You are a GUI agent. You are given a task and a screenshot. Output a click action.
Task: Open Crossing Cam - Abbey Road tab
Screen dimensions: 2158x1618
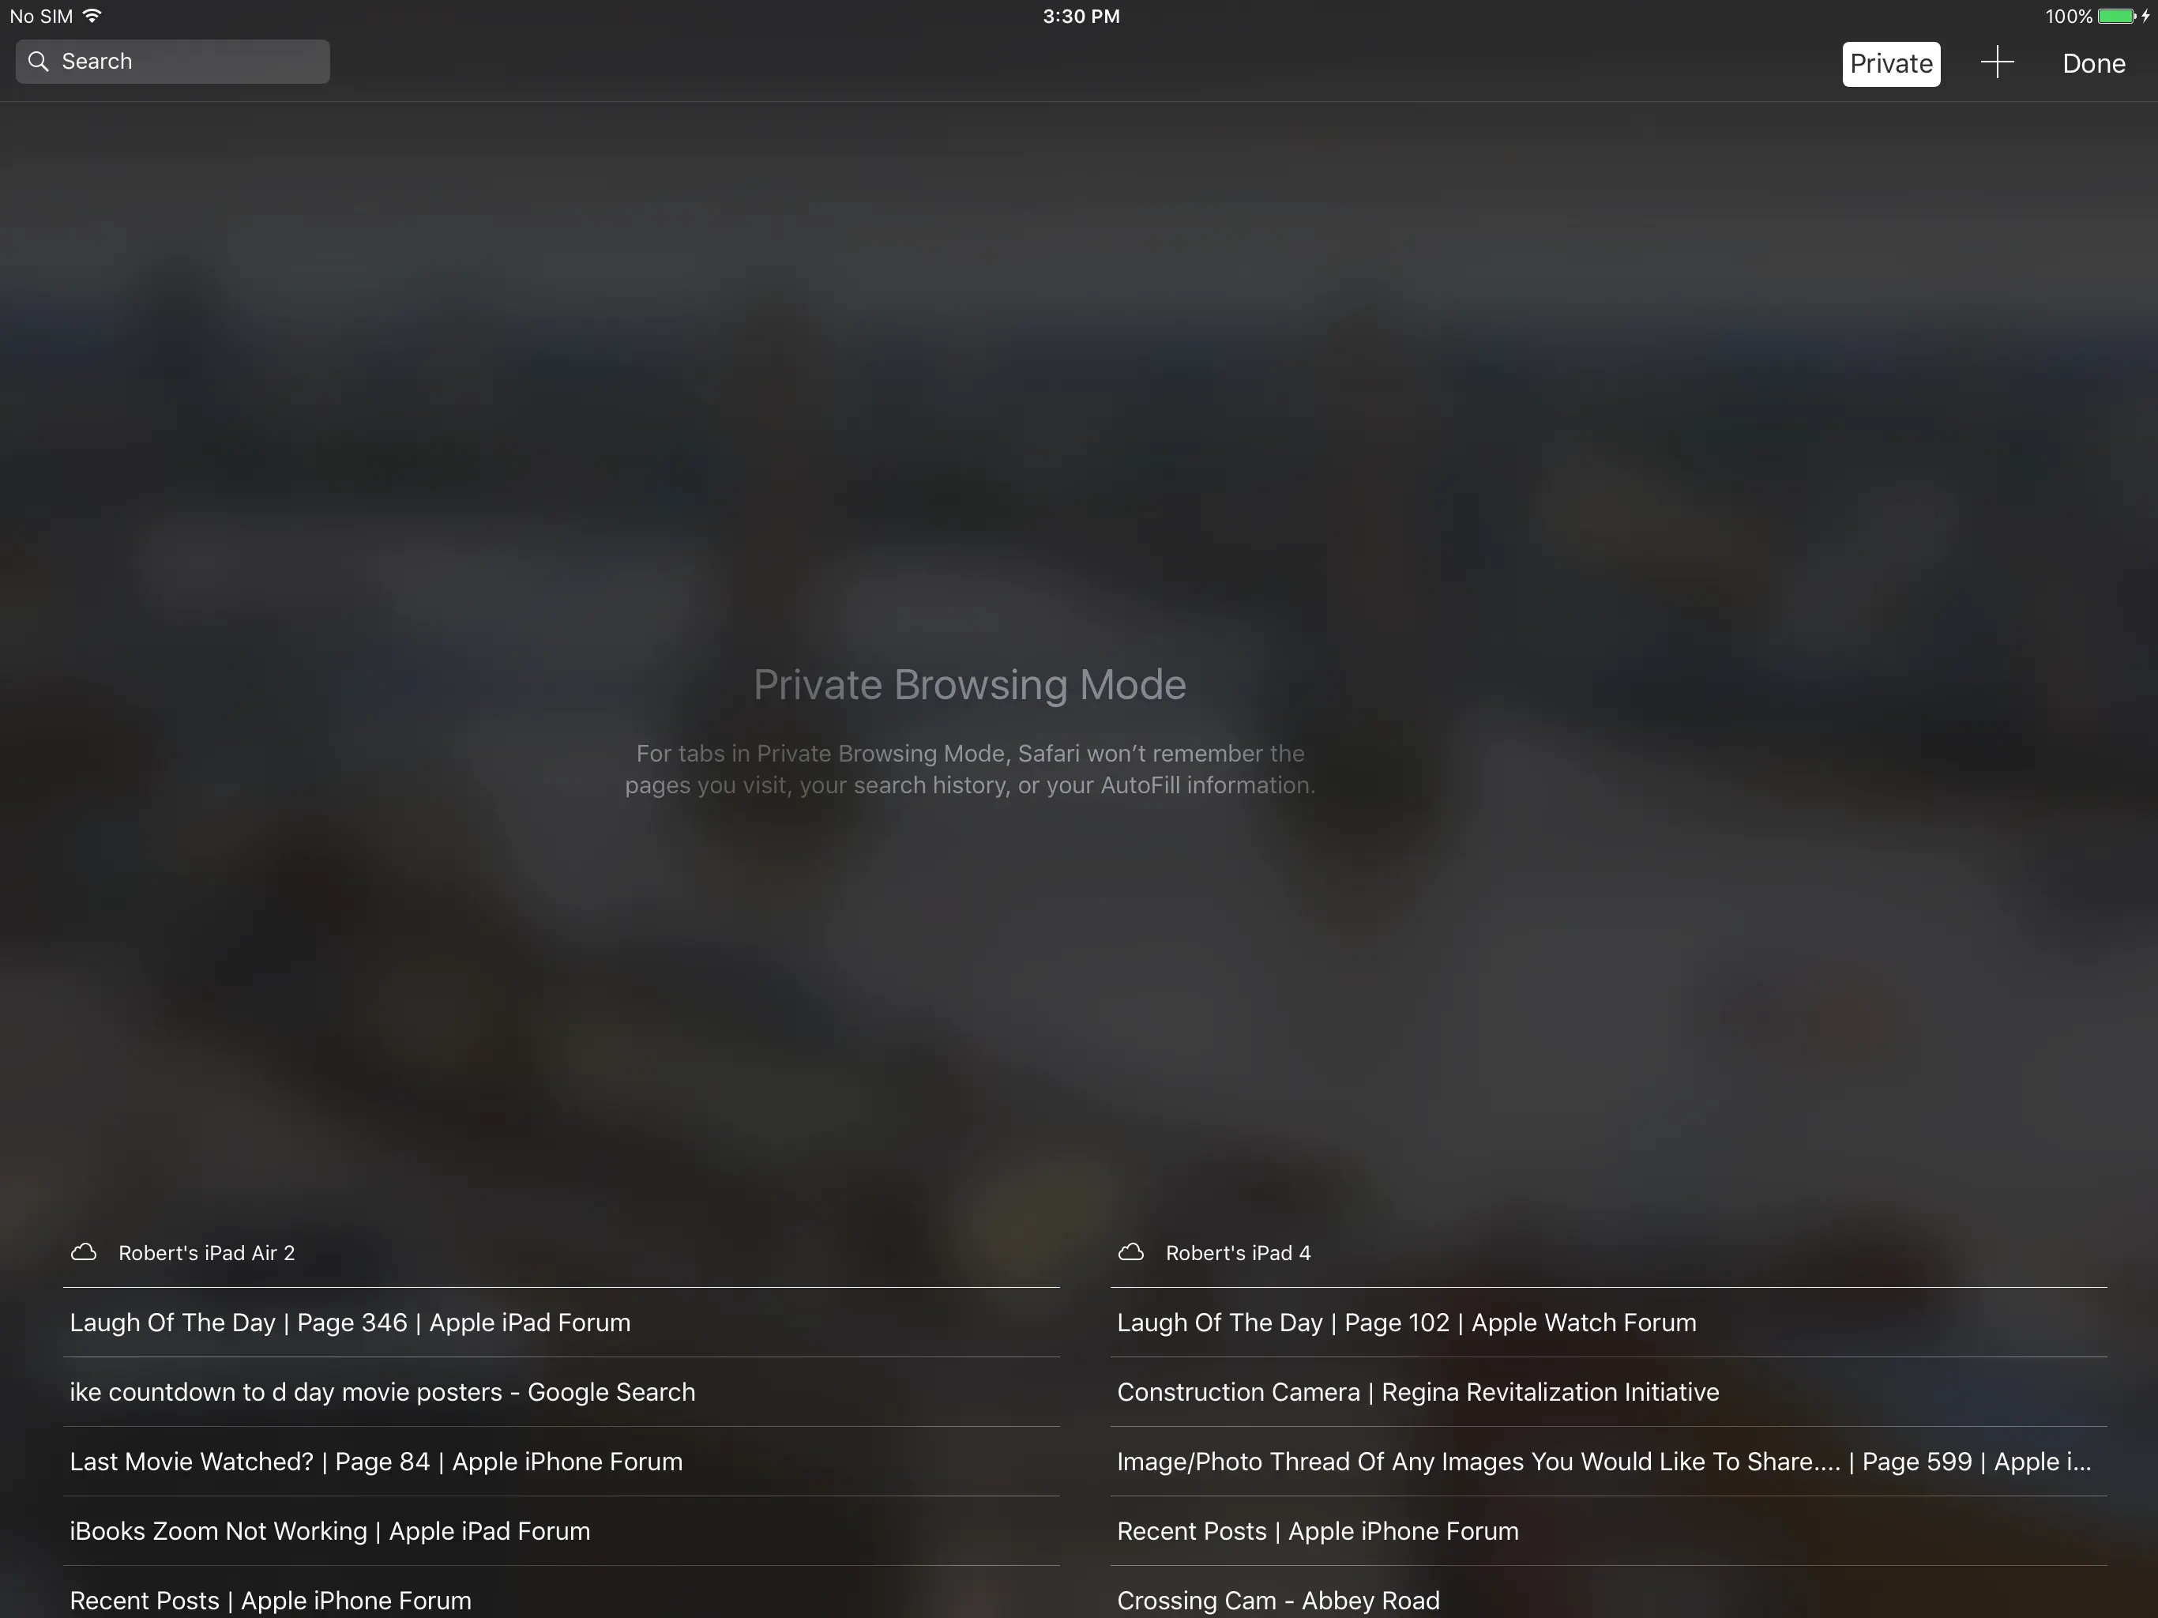click(x=1277, y=1600)
